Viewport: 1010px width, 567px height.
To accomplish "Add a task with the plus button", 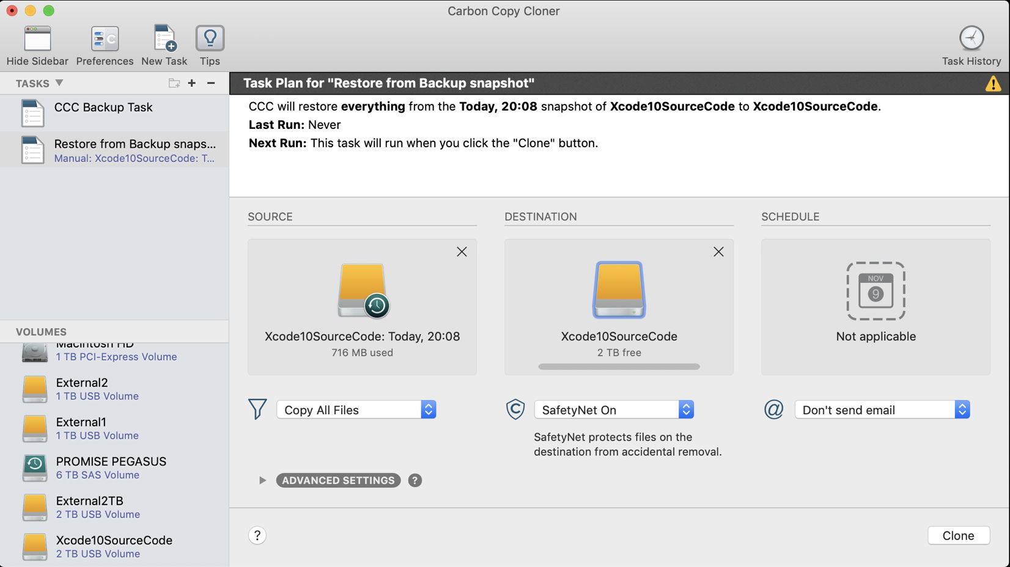I will point(192,83).
